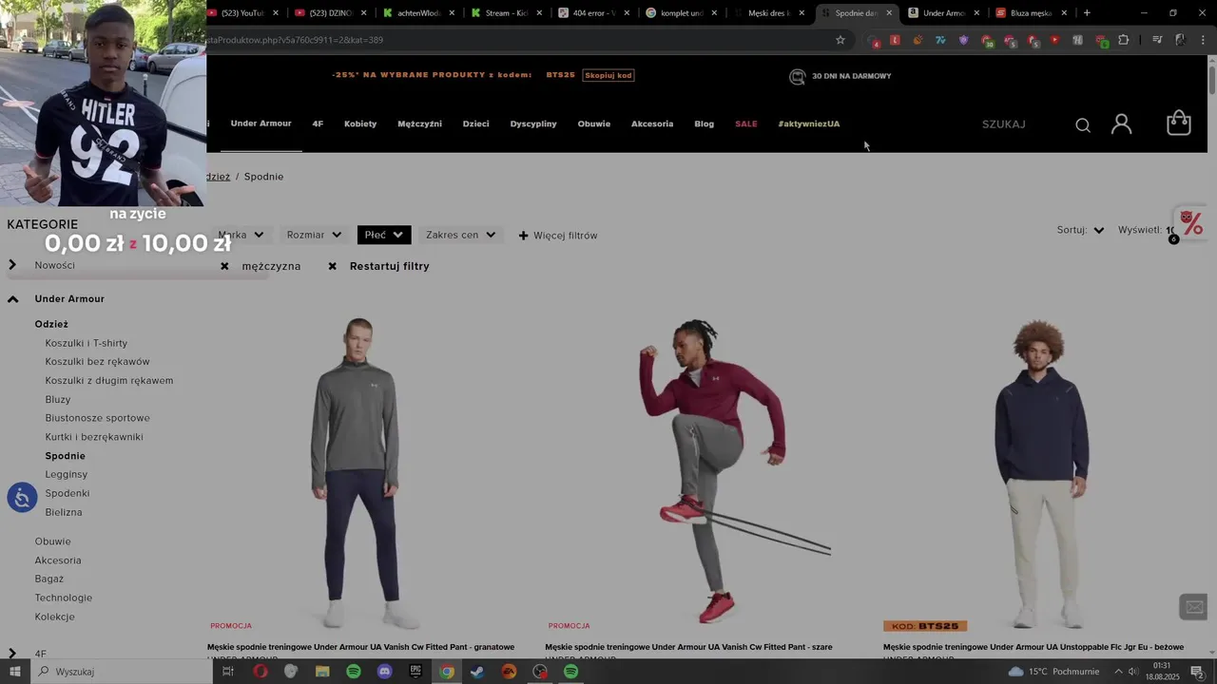
Task: Remove the mężczyzna filter with X
Action: pos(224,267)
